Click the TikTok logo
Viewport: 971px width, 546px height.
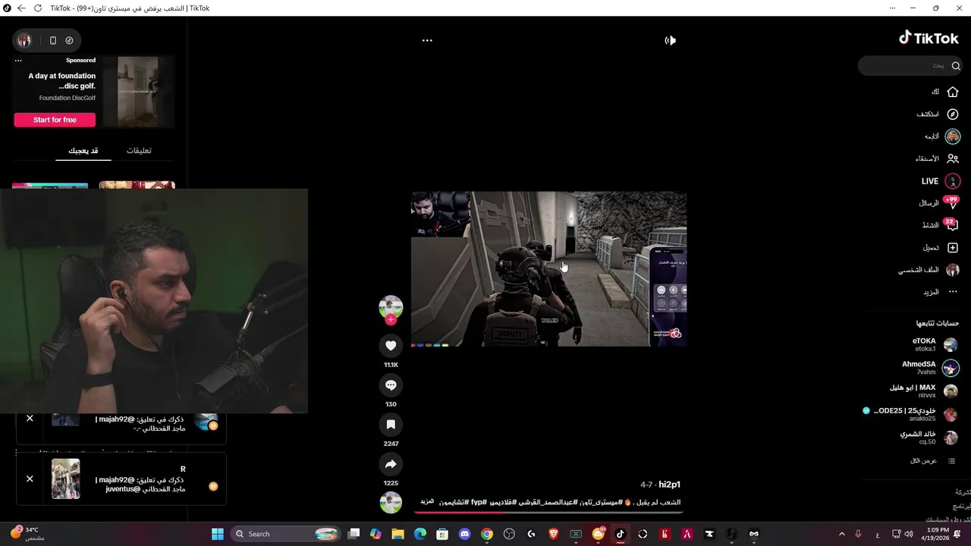[x=929, y=38]
